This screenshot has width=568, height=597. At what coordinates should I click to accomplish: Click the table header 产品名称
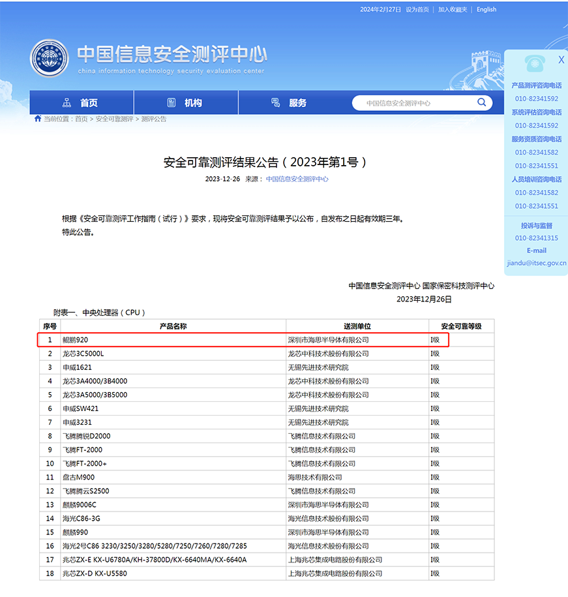click(x=173, y=326)
